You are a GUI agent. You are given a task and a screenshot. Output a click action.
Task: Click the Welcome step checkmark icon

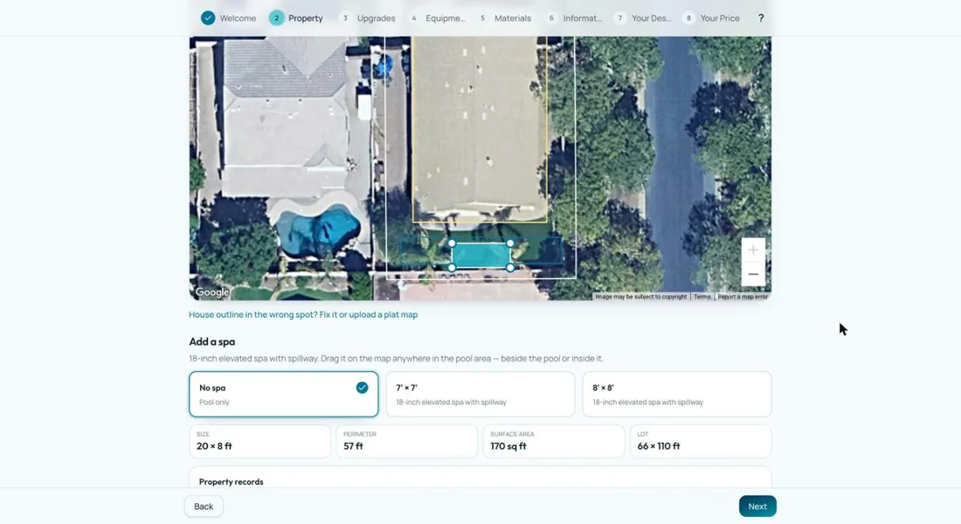pos(209,18)
